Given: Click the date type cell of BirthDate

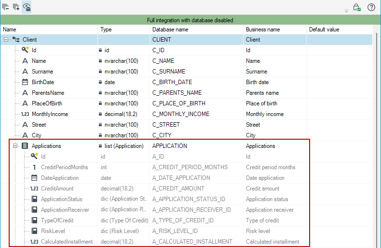Looking at the screenshot, I should tap(123, 82).
